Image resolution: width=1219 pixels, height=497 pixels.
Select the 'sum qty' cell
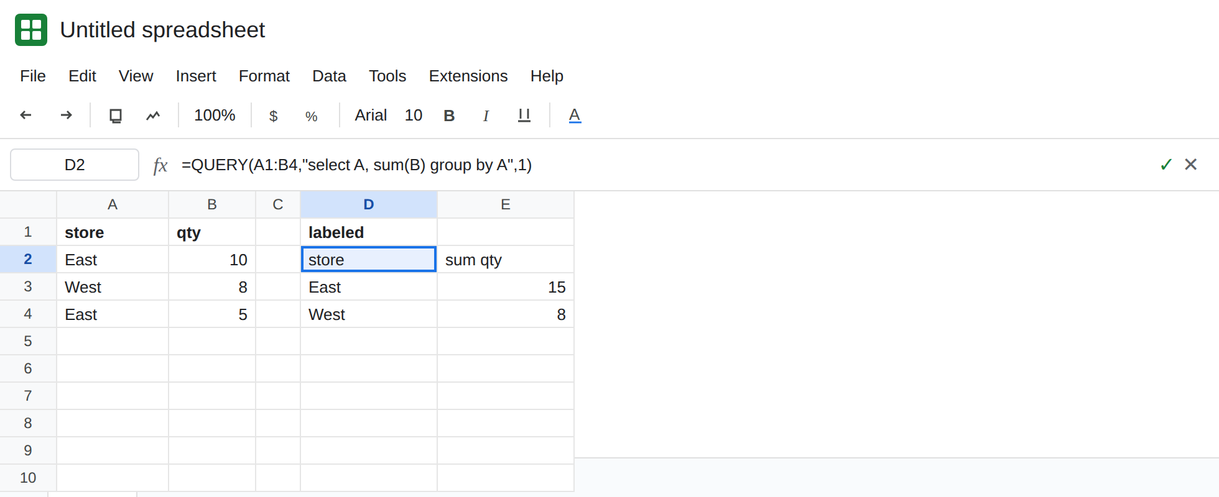[x=506, y=259]
